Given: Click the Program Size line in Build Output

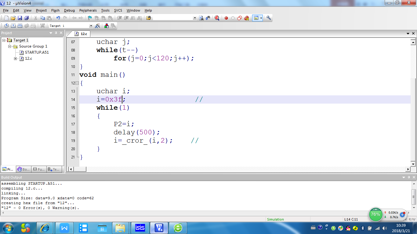Looking at the screenshot, I should (x=48, y=198).
